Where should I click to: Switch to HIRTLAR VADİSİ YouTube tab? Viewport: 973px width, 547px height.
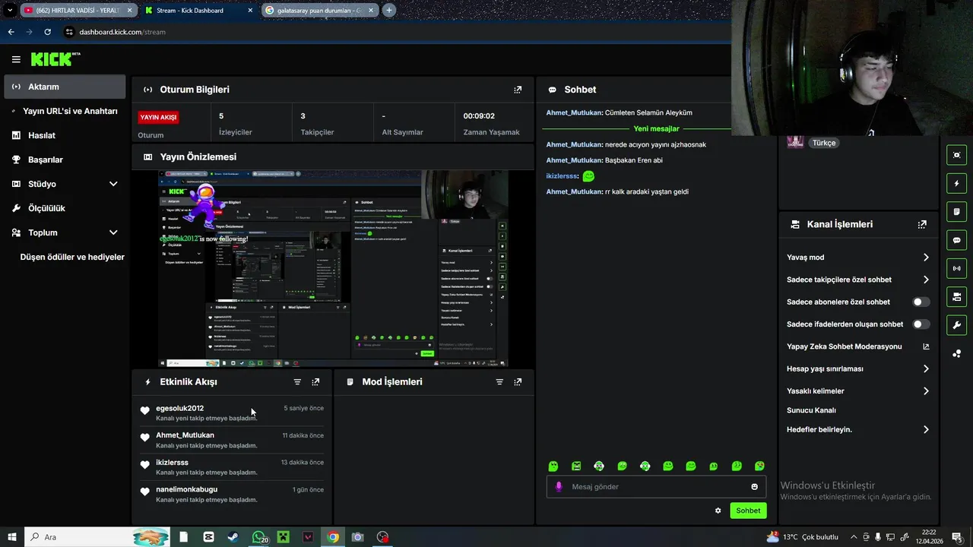78,11
